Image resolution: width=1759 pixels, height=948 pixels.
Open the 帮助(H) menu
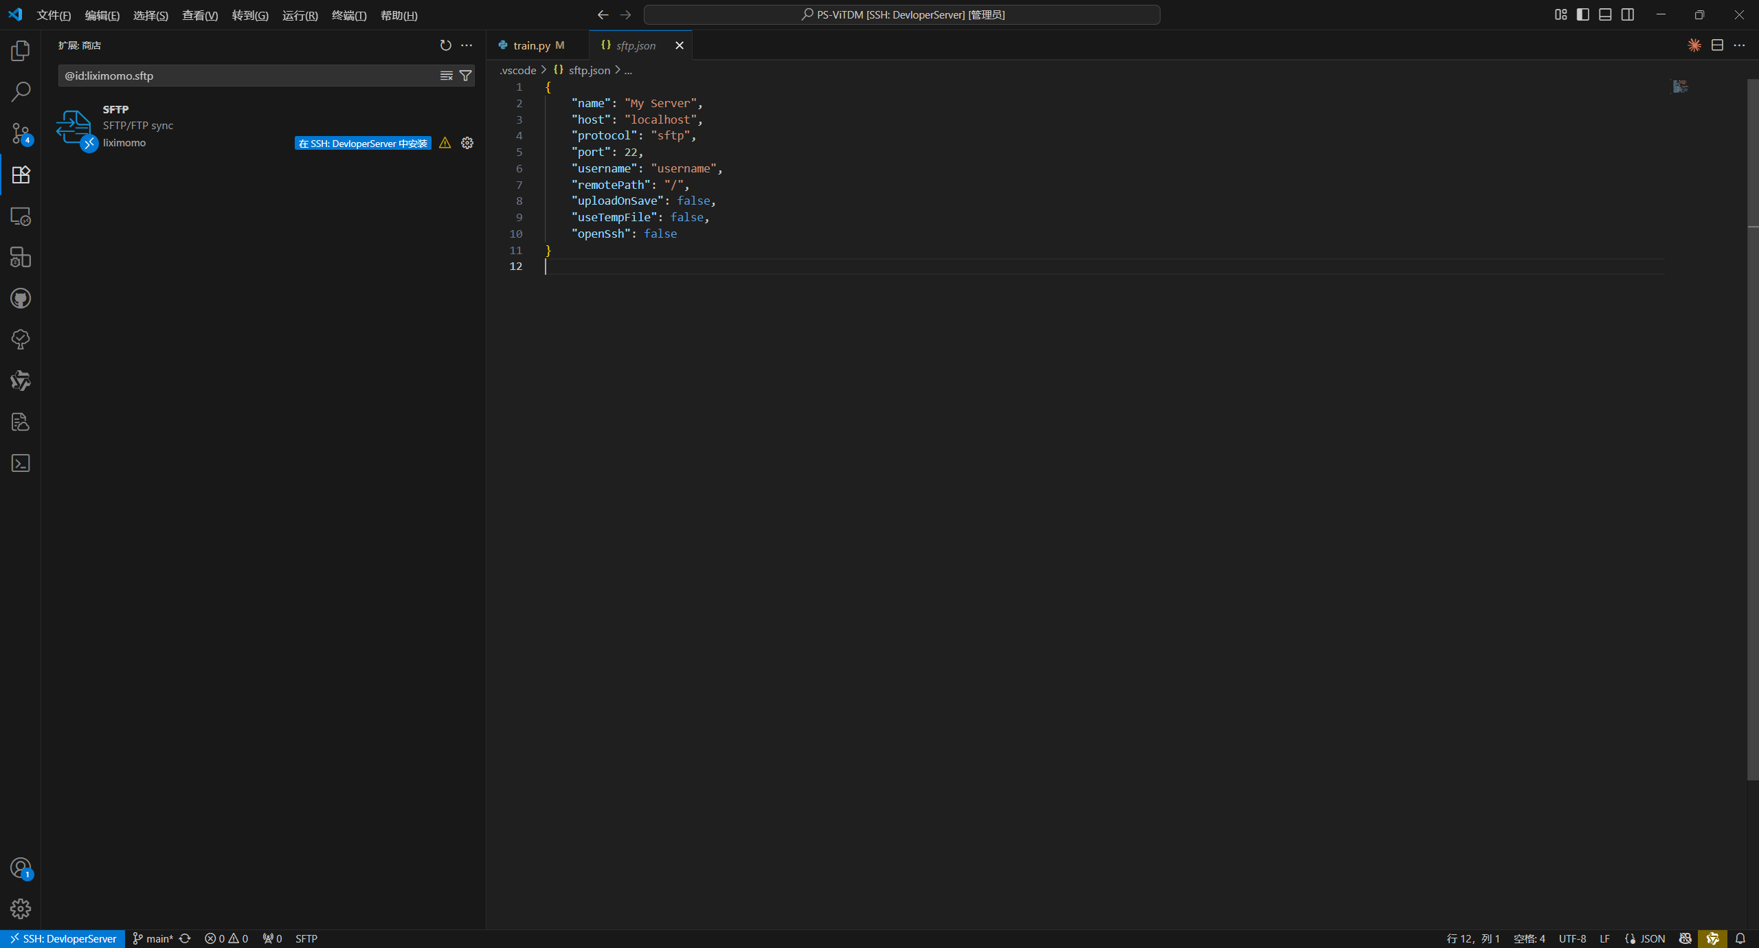pyautogui.click(x=399, y=15)
